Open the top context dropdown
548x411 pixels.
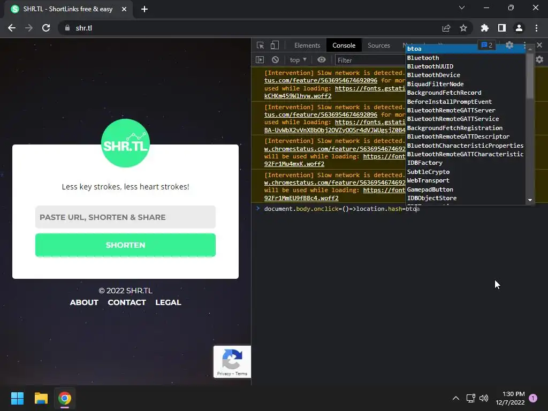pos(298,60)
